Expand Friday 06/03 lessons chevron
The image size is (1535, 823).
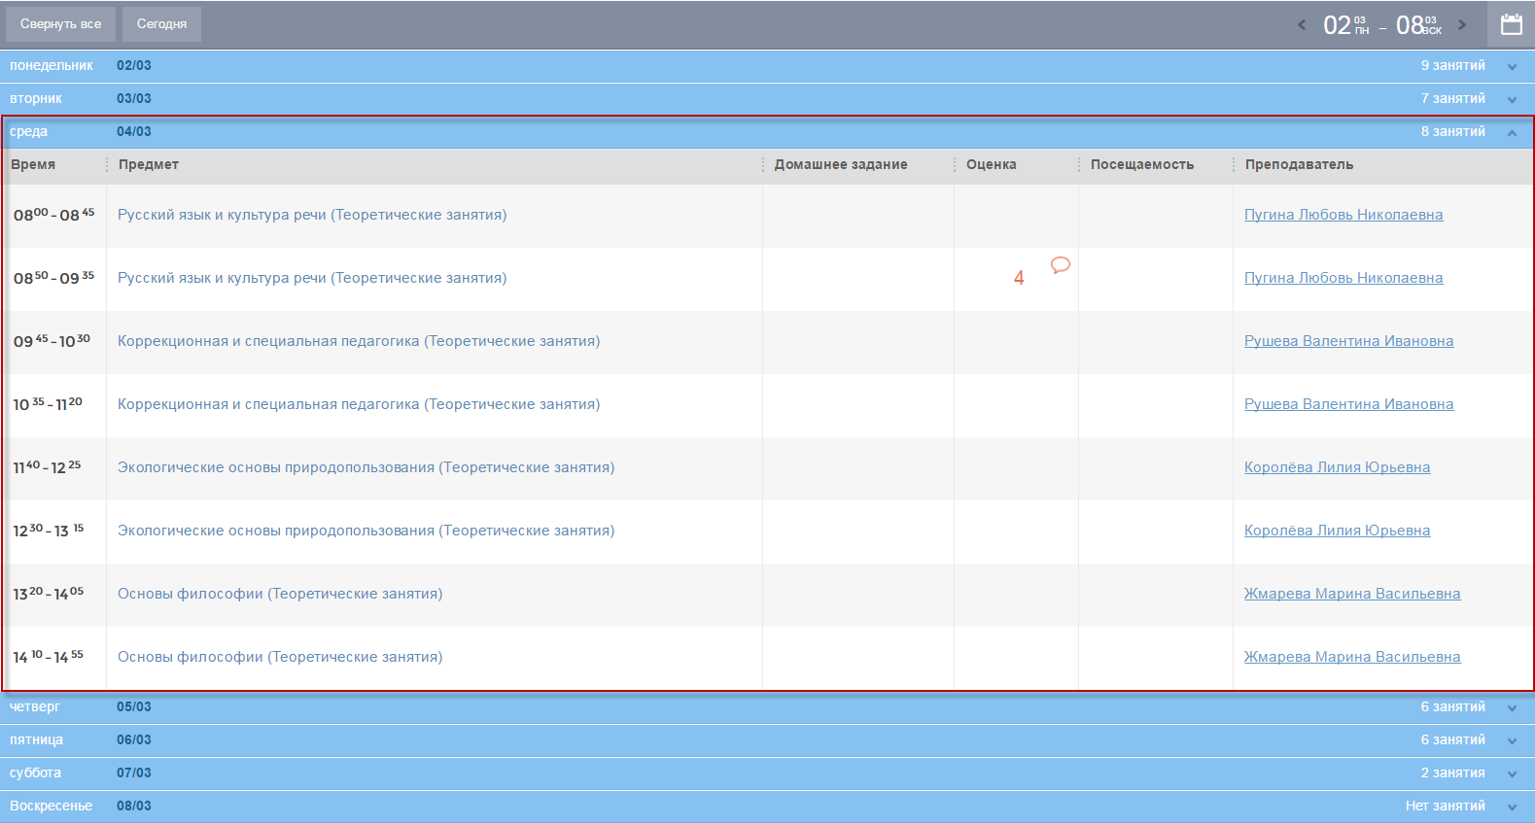click(1512, 741)
